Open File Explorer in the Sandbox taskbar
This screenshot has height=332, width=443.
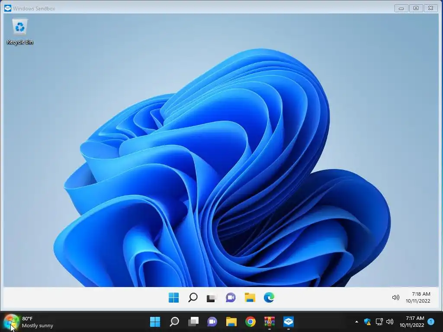pos(250,297)
